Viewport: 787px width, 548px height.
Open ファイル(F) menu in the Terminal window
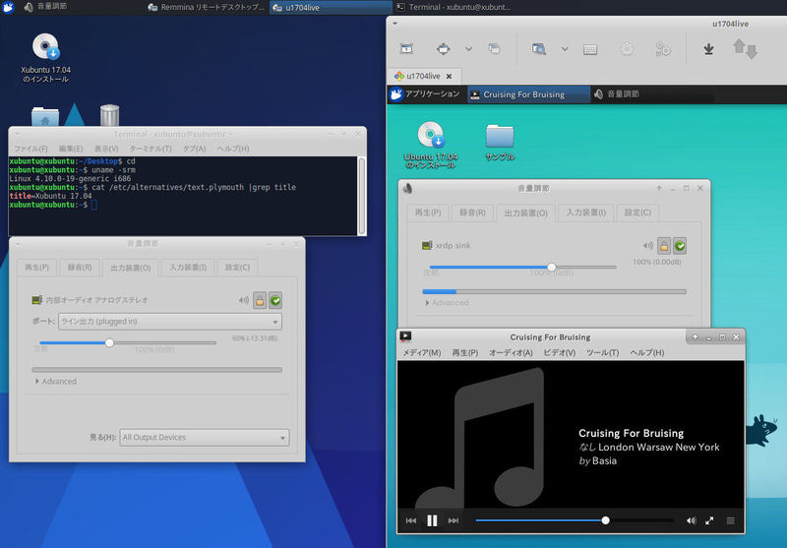tap(30, 149)
